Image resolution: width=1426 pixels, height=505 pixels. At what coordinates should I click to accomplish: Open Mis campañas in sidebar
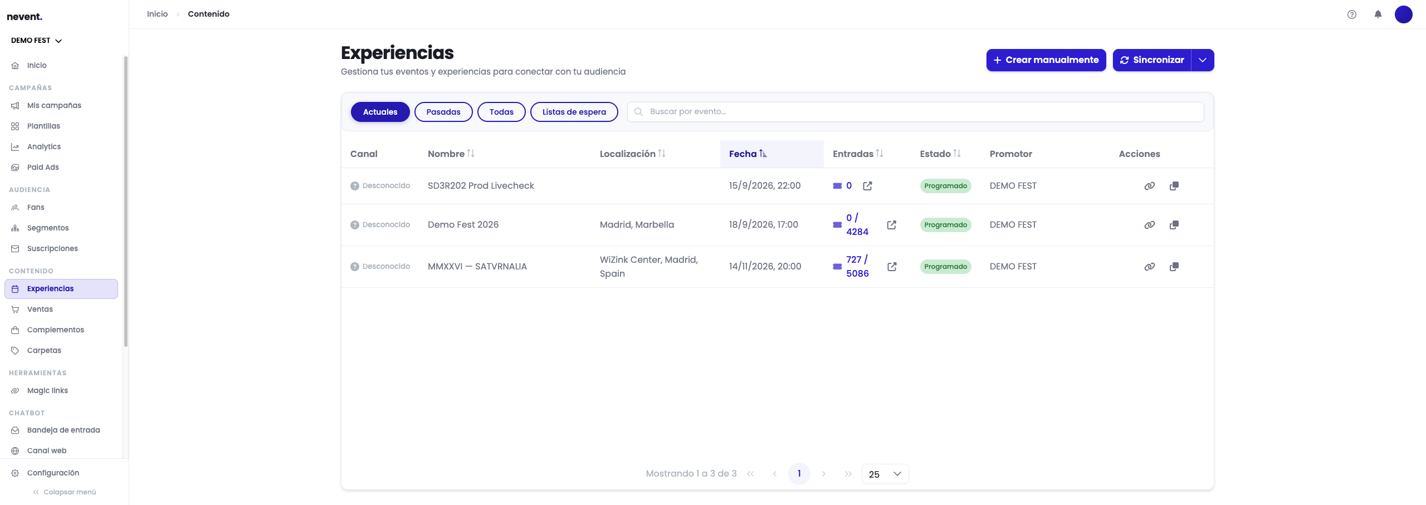(x=61, y=105)
